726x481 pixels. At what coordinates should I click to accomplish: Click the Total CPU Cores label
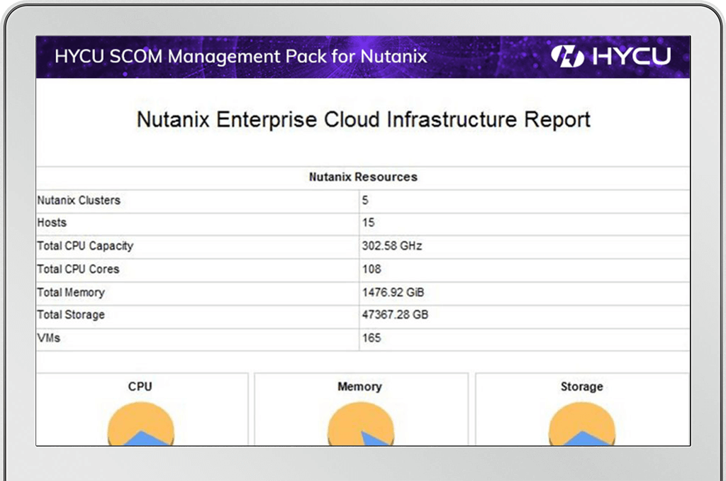tap(78, 269)
